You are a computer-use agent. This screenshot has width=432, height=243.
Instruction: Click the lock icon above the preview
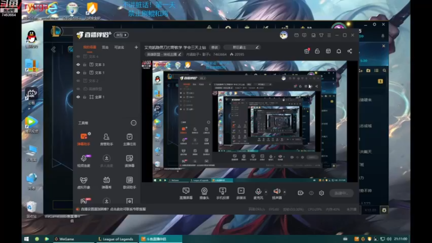(317, 51)
